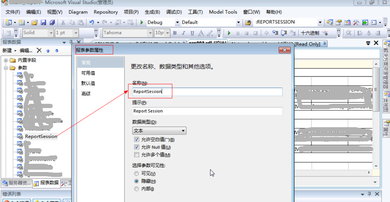Toggle 允许空白值 checkbox

[x=136, y=140]
